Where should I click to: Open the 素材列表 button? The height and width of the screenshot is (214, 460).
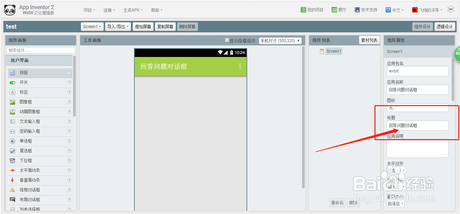pyautogui.click(x=369, y=40)
